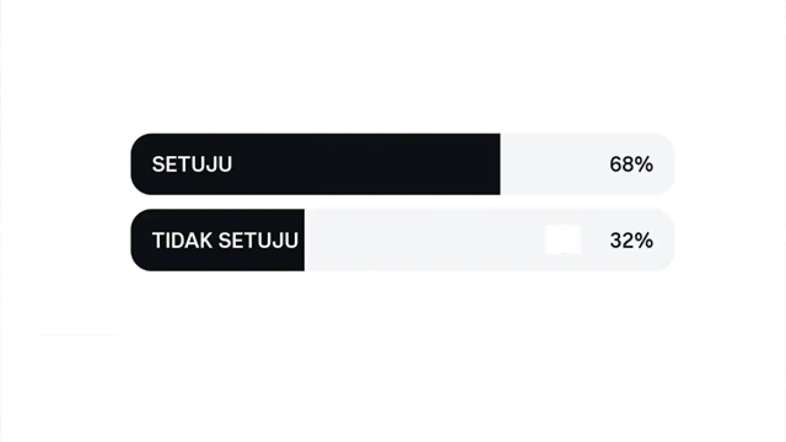Click the small white square beside 32%
Viewport: 786px width, 442px height.
pyautogui.click(x=563, y=240)
